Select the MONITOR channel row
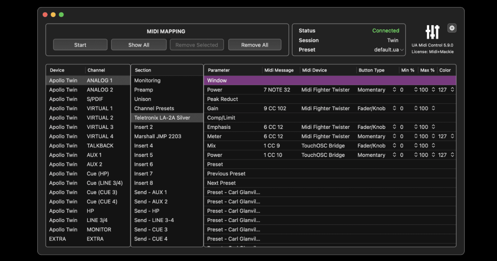The image size is (497, 261). coord(88,230)
